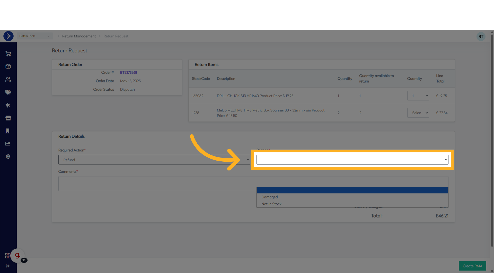The height and width of the screenshot is (278, 494).
Task: Open quantity dropdown for DRILL CHUCK row
Action: click(x=418, y=96)
